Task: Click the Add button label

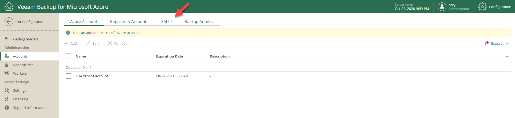Action: coord(74,43)
